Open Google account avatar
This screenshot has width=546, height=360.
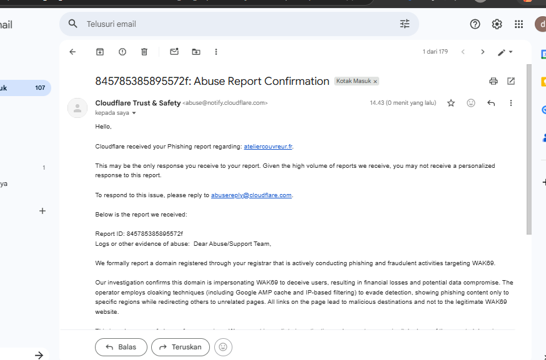click(540, 24)
